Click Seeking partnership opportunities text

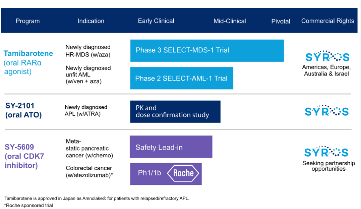[x=329, y=166]
